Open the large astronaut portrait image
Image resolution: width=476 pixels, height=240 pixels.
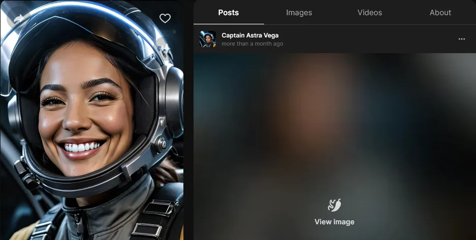point(91,120)
